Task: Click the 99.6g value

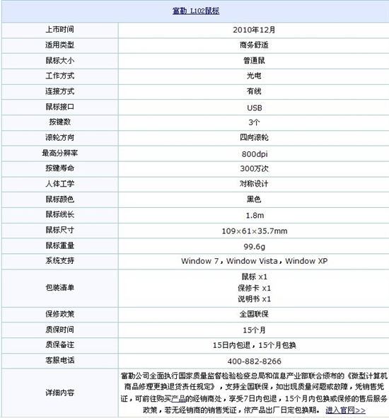Action: point(255,247)
